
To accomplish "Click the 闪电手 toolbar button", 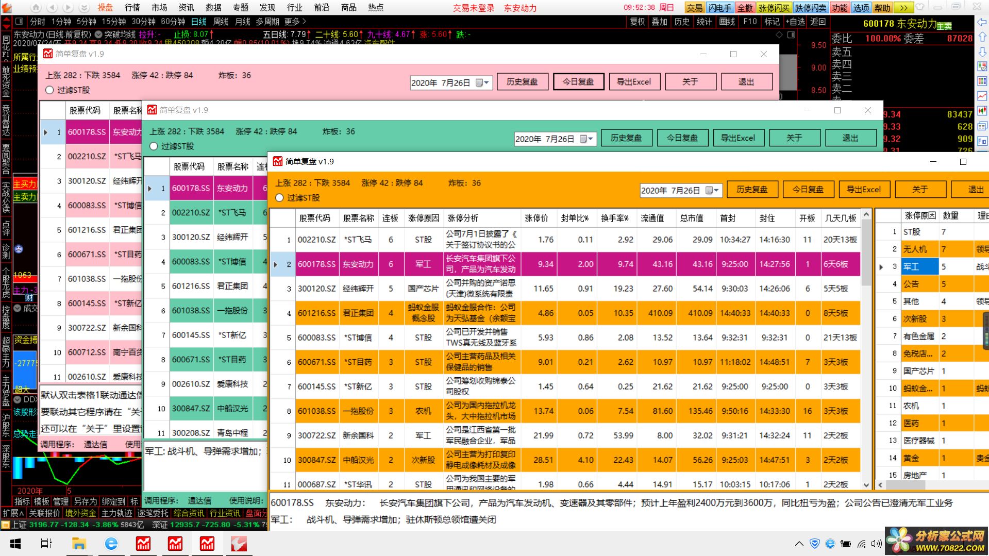I will coord(719,8).
